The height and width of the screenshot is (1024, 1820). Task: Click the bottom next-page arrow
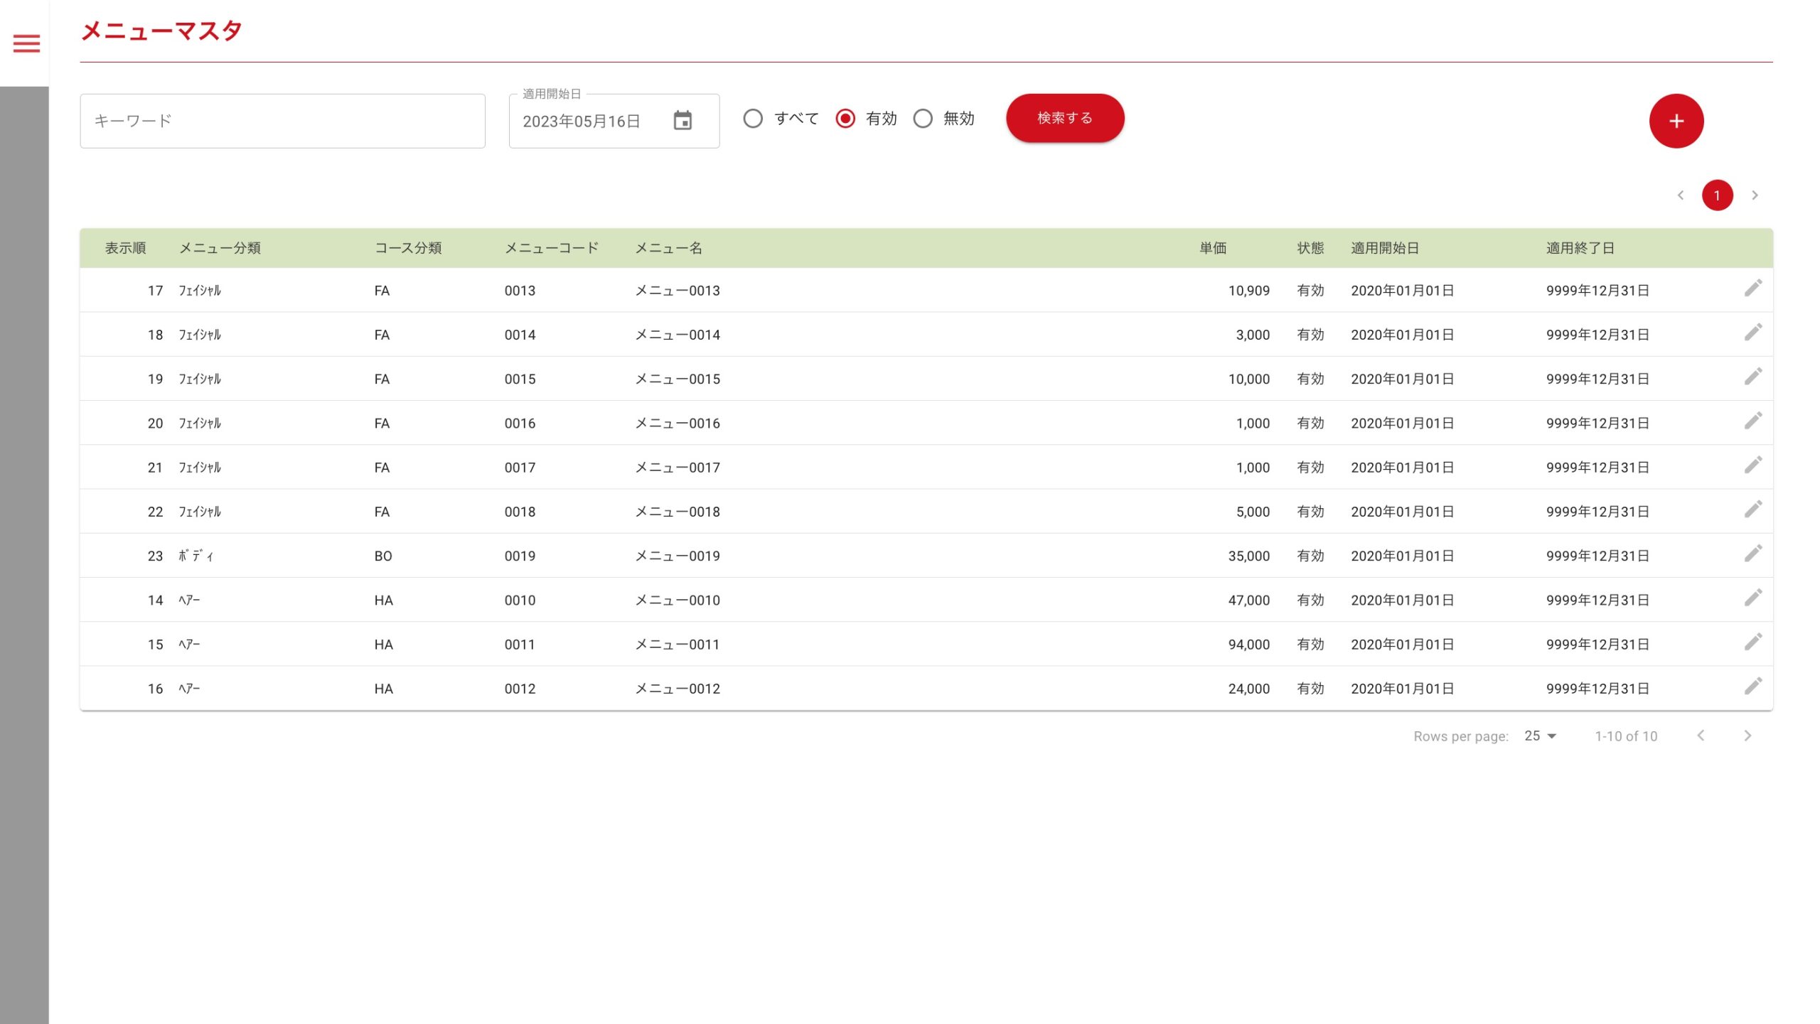pyautogui.click(x=1747, y=736)
